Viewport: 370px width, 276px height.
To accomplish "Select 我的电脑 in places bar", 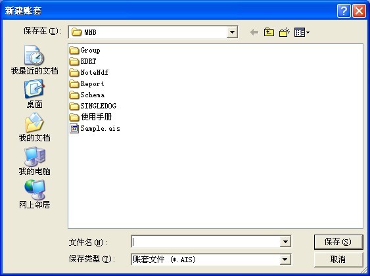I will point(34,161).
